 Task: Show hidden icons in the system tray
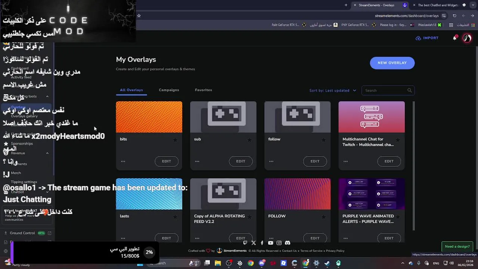pyautogui.click(x=403, y=263)
